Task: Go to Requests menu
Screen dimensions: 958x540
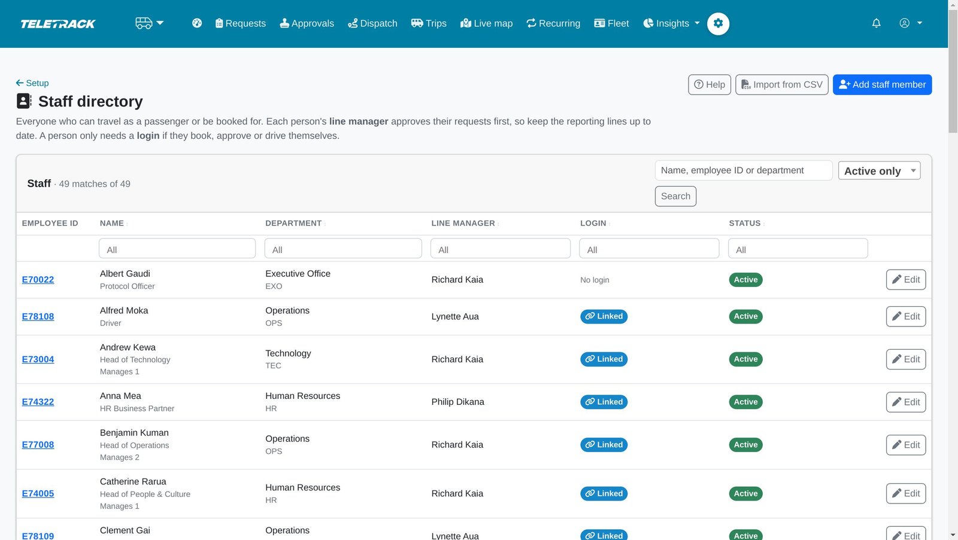Action: pyautogui.click(x=240, y=23)
